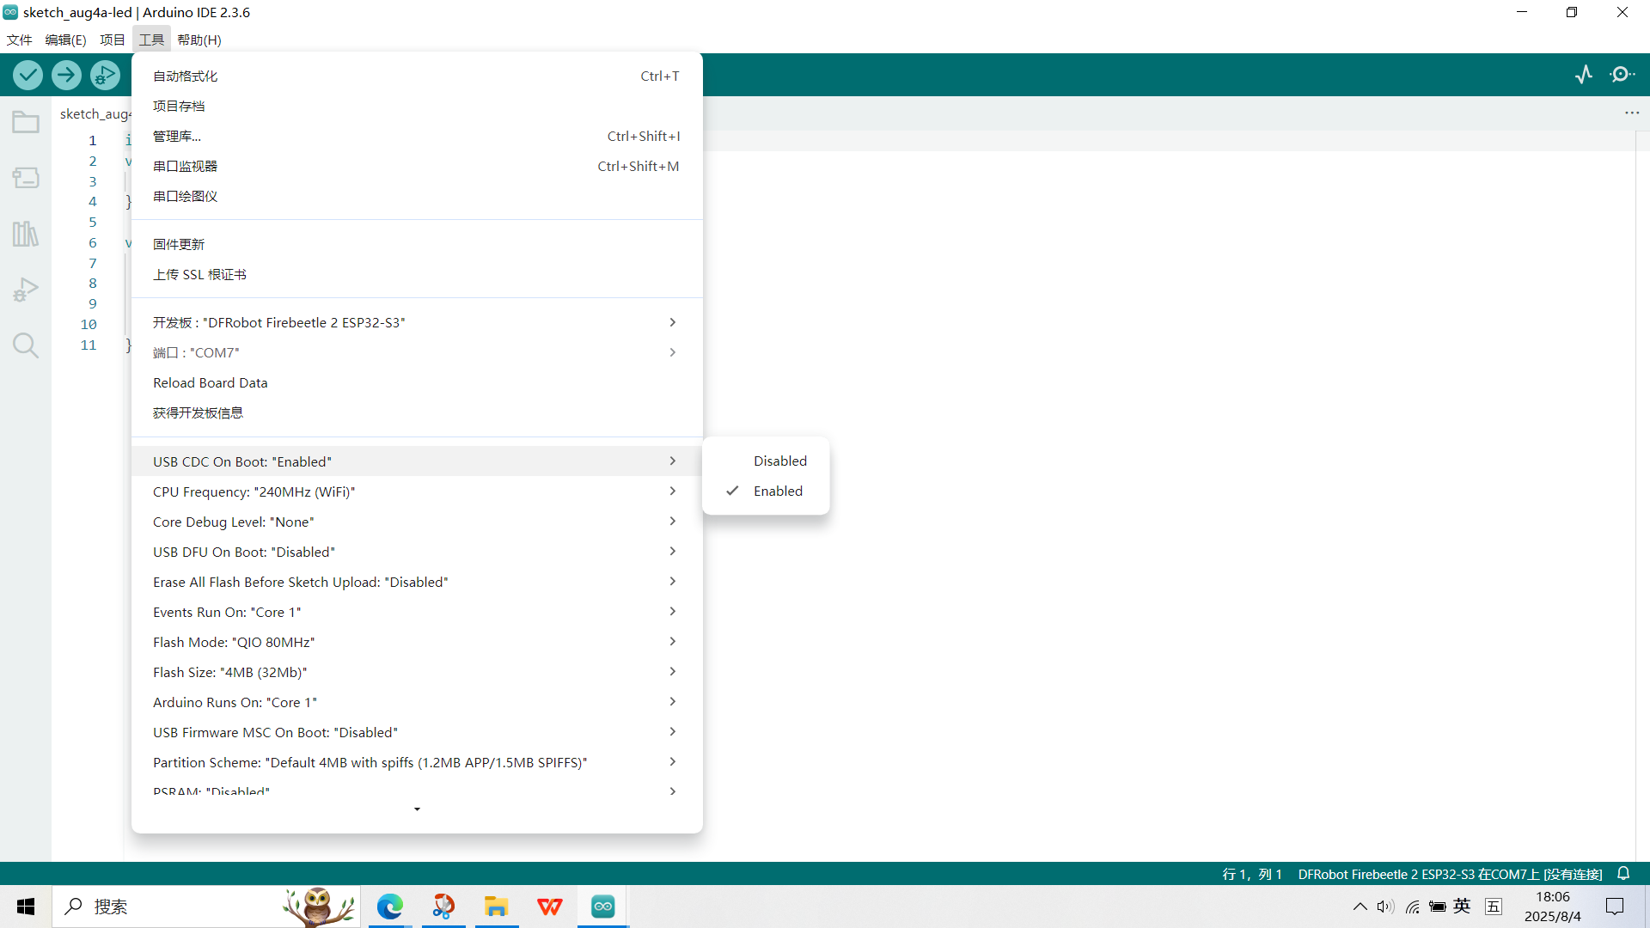Choose 自动格式化 from the menu

pos(417,76)
